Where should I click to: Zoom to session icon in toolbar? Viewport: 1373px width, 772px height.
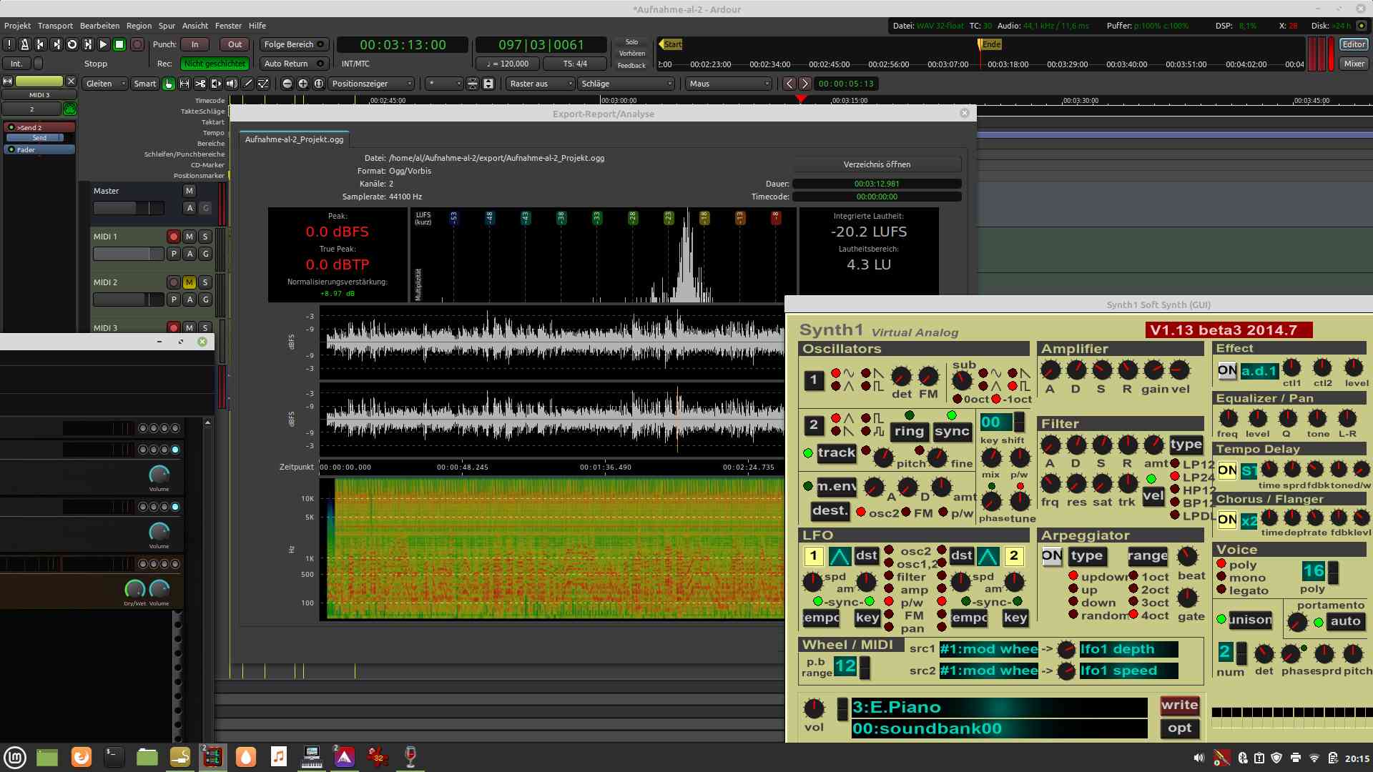(x=319, y=84)
